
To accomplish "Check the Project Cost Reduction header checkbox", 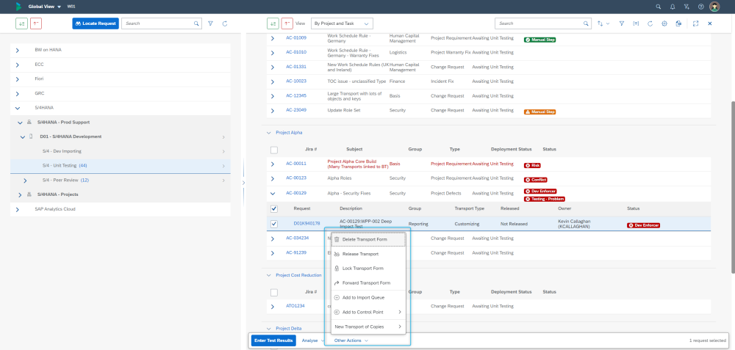I will pyautogui.click(x=274, y=291).
